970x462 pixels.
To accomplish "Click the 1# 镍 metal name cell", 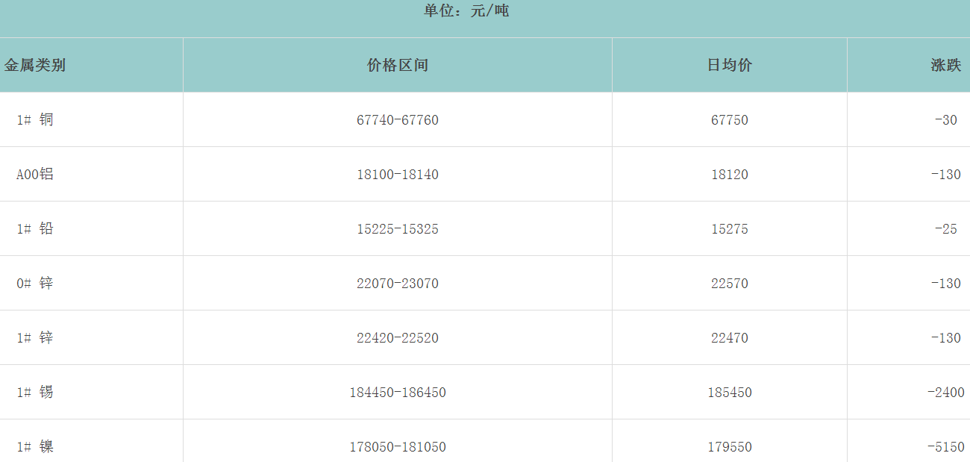I will click(35, 447).
